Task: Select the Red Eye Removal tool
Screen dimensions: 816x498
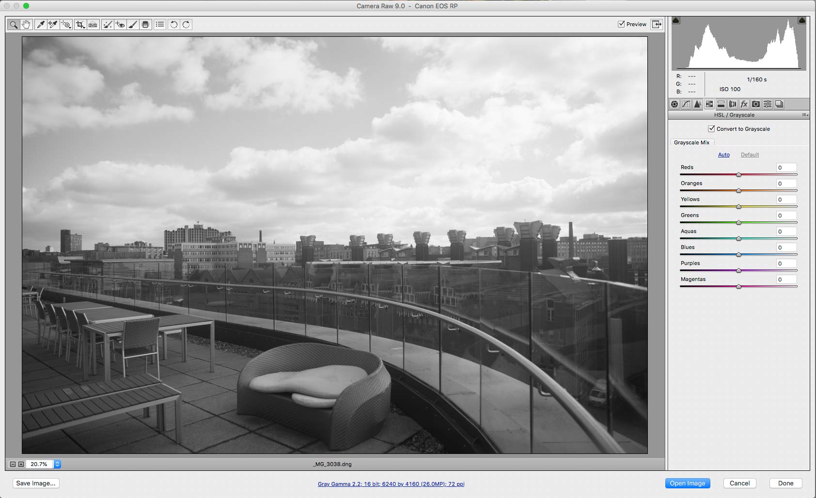Action: pos(120,24)
